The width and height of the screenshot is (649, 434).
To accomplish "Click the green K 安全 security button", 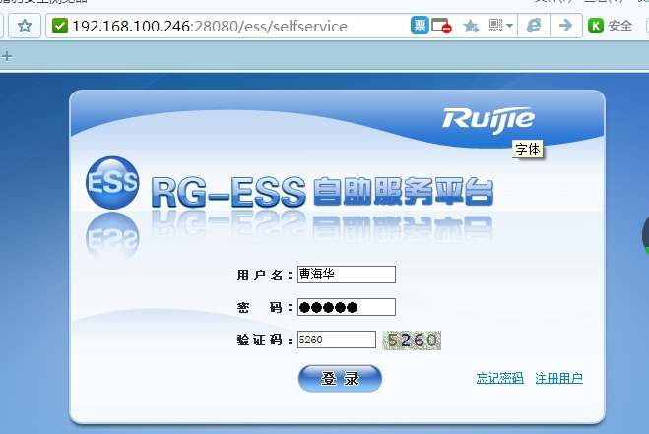I will (x=611, y=26).
